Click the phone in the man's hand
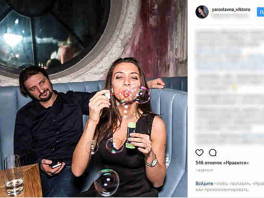The width and height of the screenshot is (264, 198). coord(57,165)
